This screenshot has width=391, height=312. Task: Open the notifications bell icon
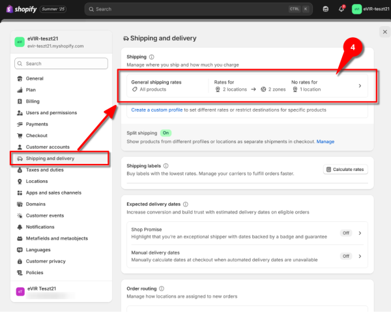(x=341, y=9)
